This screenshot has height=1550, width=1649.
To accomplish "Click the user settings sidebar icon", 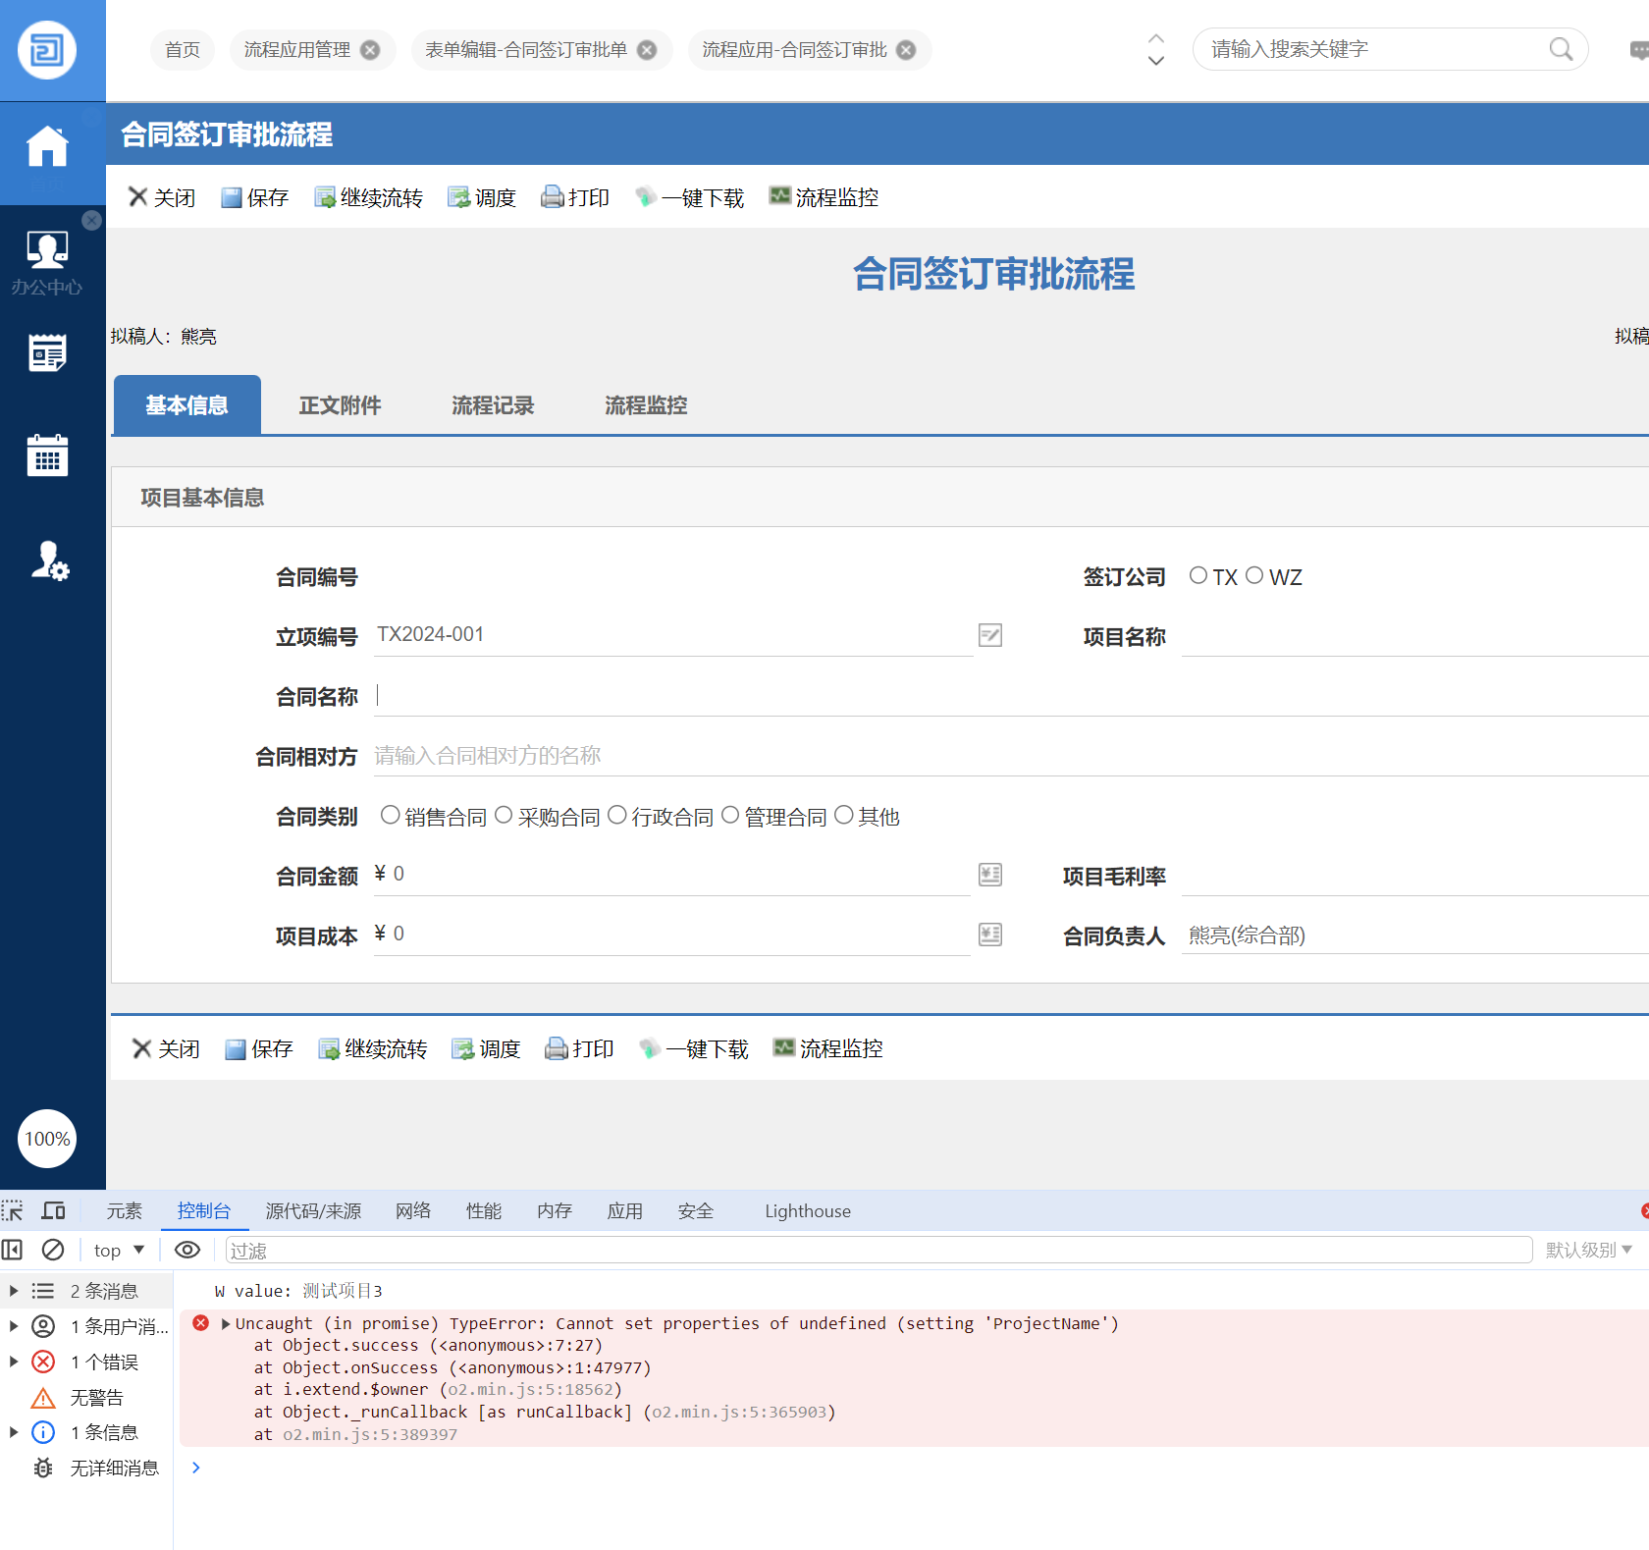I will coord(49,561).
